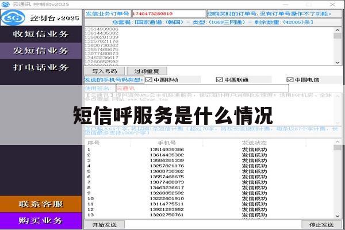Click into the phone number list box
This screenshot has width=345, height=230.
(209, 46)
